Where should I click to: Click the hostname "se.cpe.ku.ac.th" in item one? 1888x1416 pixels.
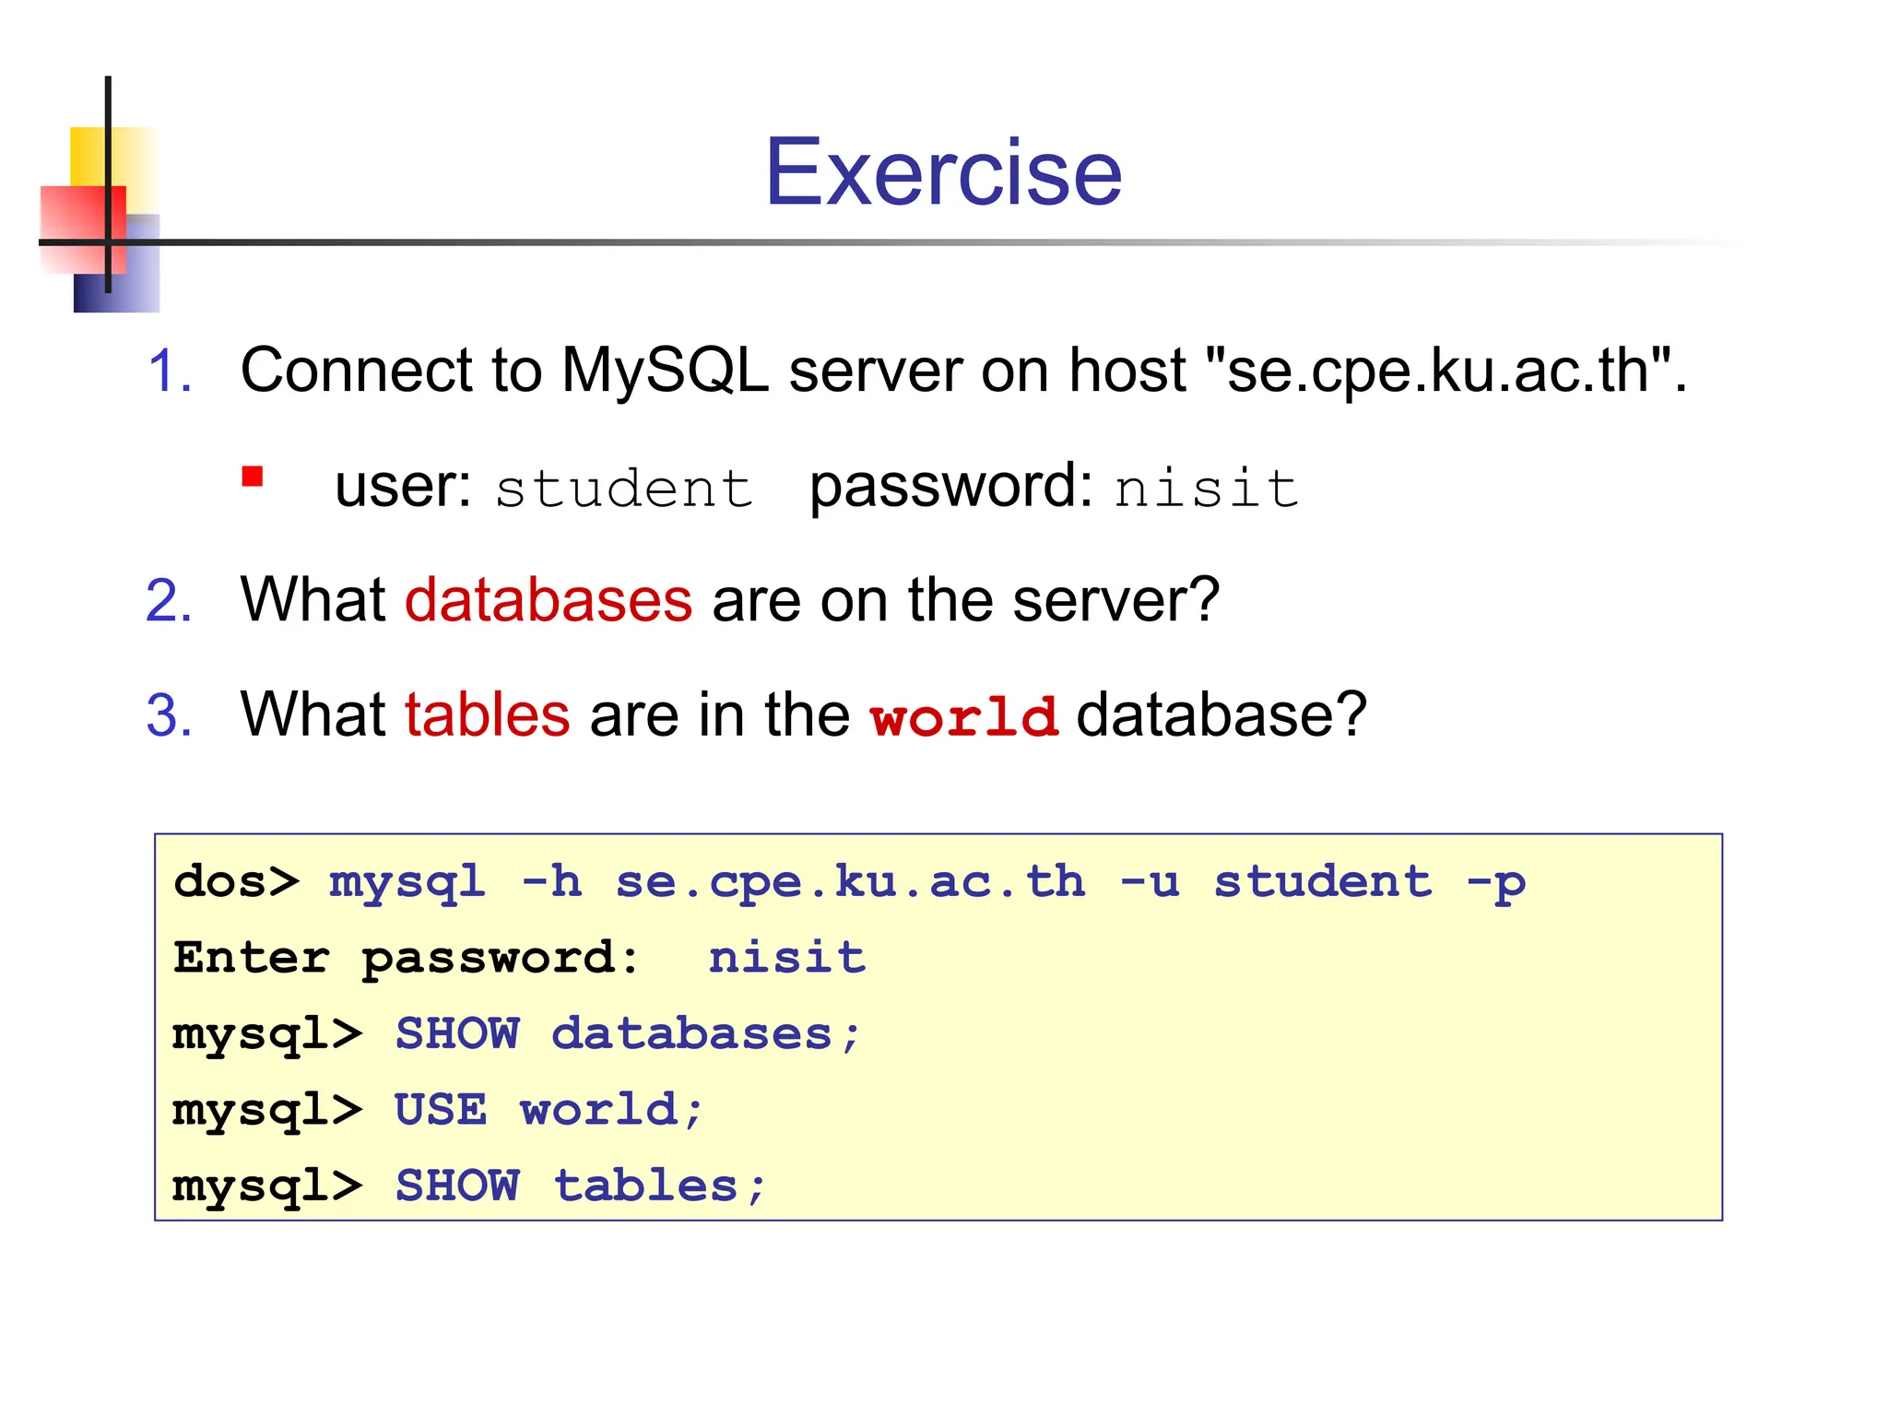(x=1438, y=371)
